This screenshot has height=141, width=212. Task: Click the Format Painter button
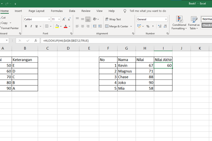point(10,28)
